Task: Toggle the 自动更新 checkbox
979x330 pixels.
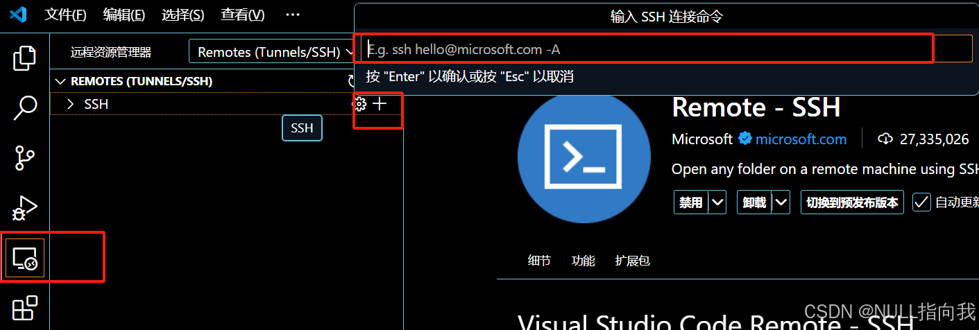Action: coord(921,202)
